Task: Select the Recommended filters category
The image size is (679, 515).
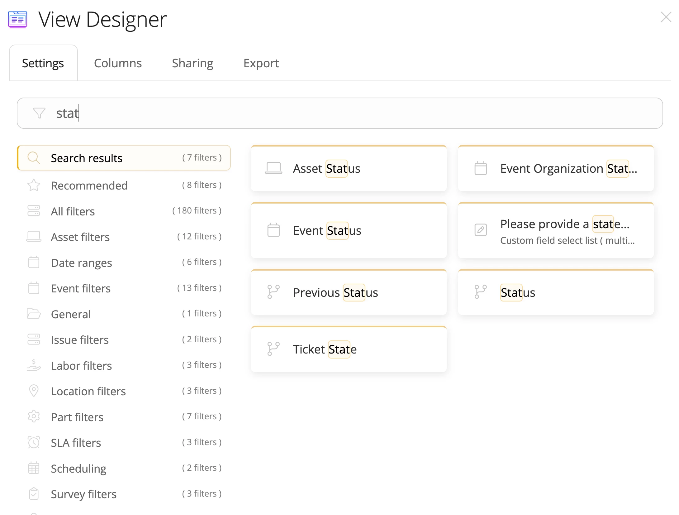Action: click(124, 185)
